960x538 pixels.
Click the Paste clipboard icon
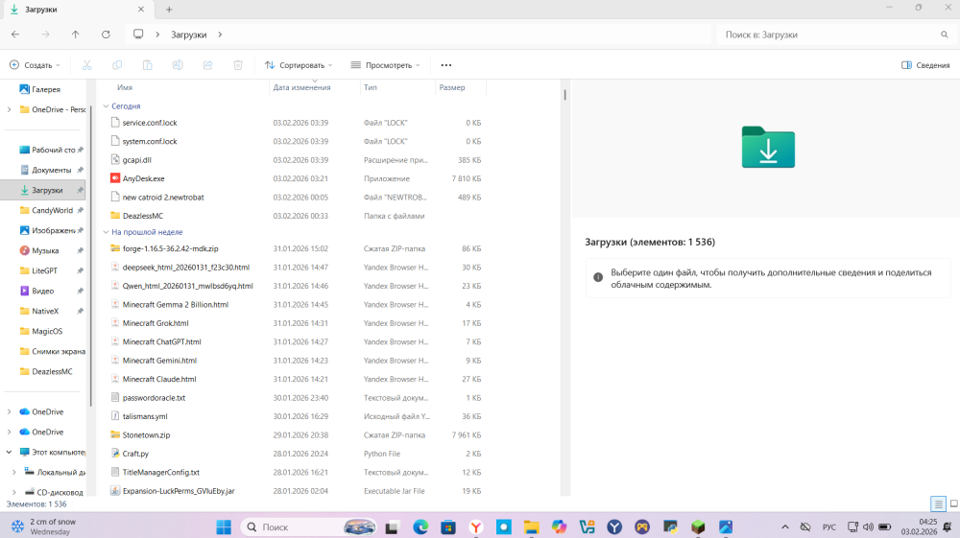[x=147, y=65]
